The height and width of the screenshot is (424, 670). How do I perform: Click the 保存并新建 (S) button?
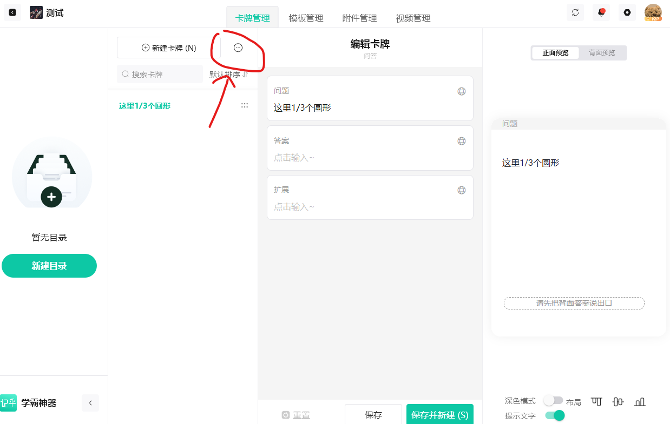pyautogui.click(x=439, y=415)
